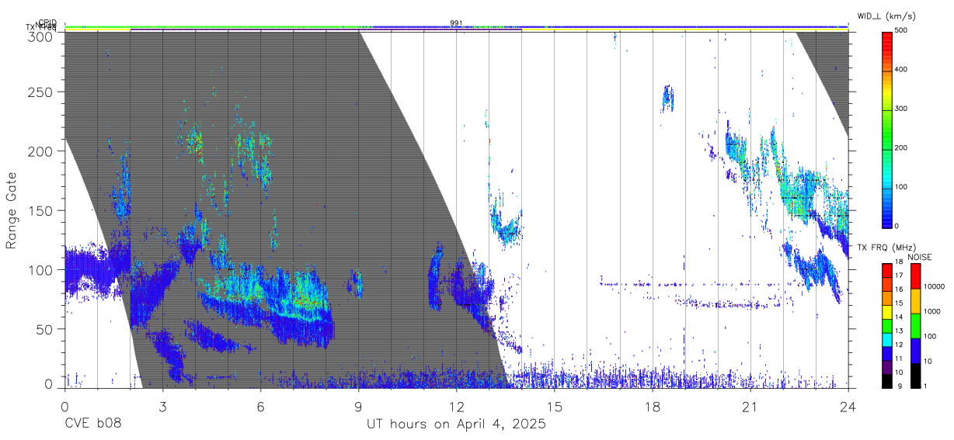Screen dimensions: 954x440
Task: Click the 50 range gate tick label
Action: [x=44, y=329]
